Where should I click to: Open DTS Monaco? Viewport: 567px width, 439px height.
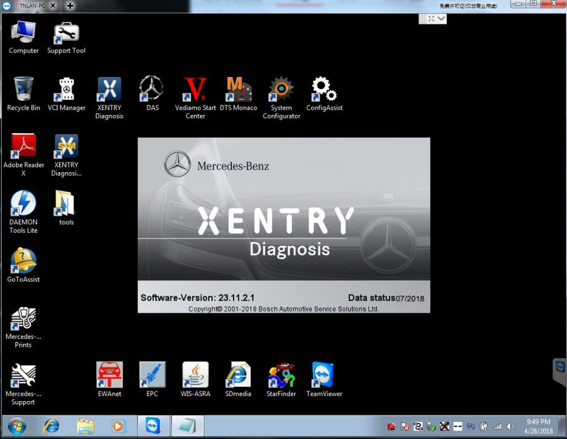(x=238, y=91)
